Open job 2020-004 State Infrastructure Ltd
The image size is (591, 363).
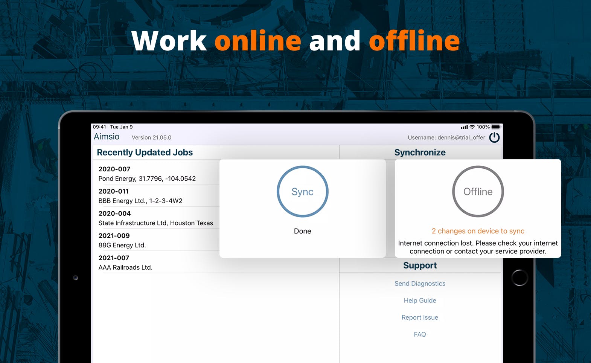tap(157, 218)
